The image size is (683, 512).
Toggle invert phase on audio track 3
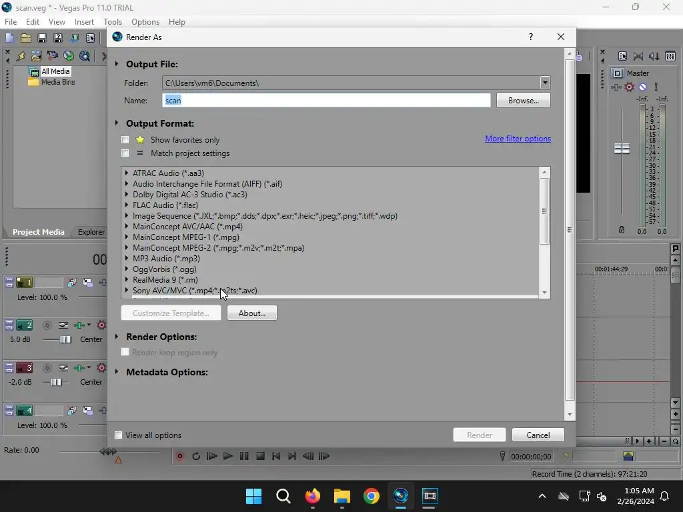click(63, 368)
